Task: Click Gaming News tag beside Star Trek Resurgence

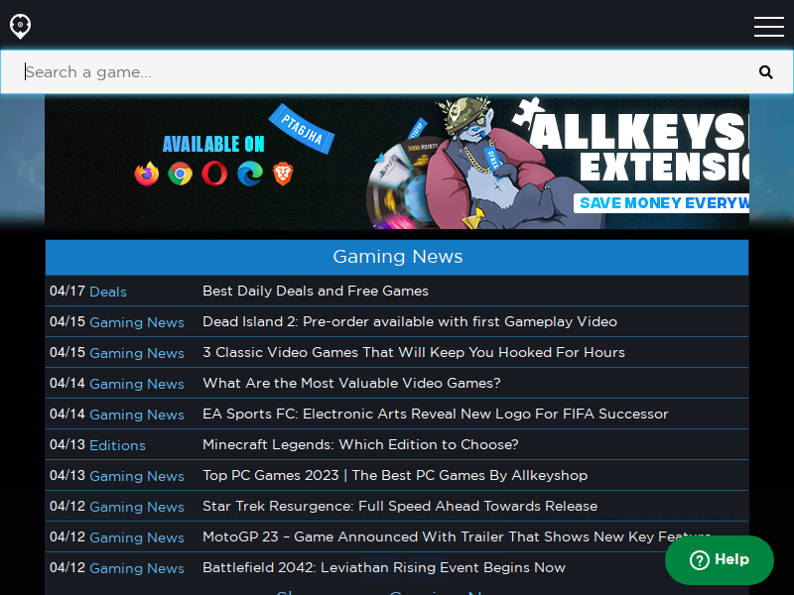Action: (137, 508)
